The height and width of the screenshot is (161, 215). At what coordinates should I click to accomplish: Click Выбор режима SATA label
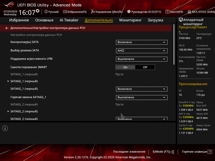pos(25,50)
